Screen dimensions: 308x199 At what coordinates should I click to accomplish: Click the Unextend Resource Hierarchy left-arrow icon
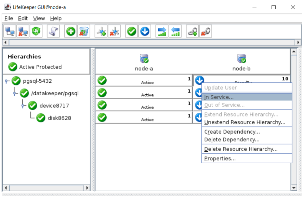(175, 31)
